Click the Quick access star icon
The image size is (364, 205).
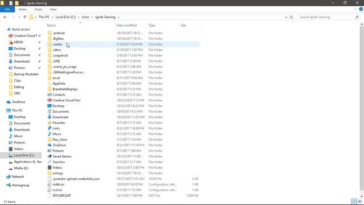pos(9,29)
